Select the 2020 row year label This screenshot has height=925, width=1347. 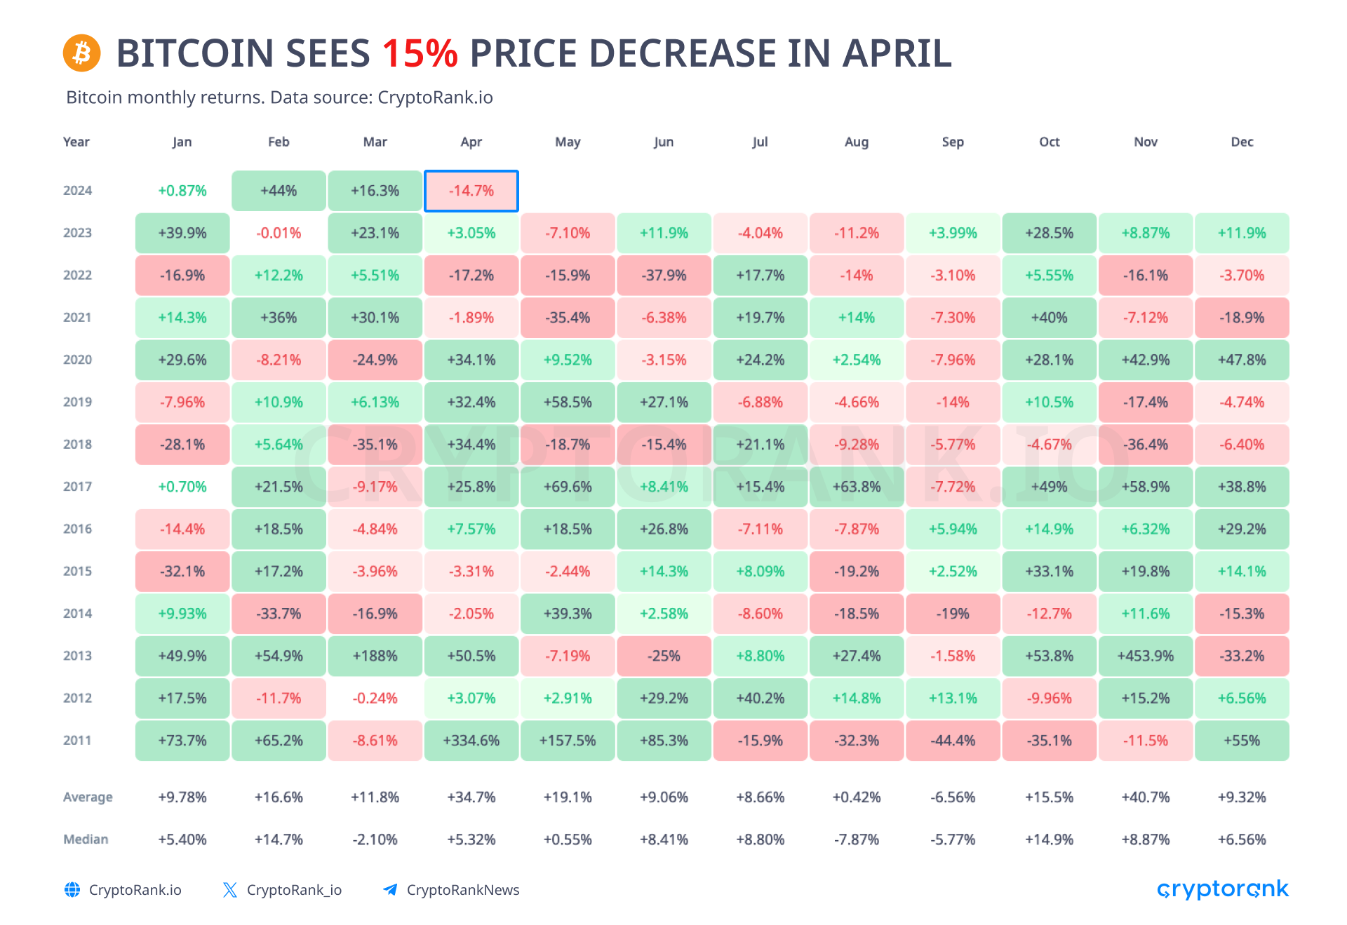[78, 360]
